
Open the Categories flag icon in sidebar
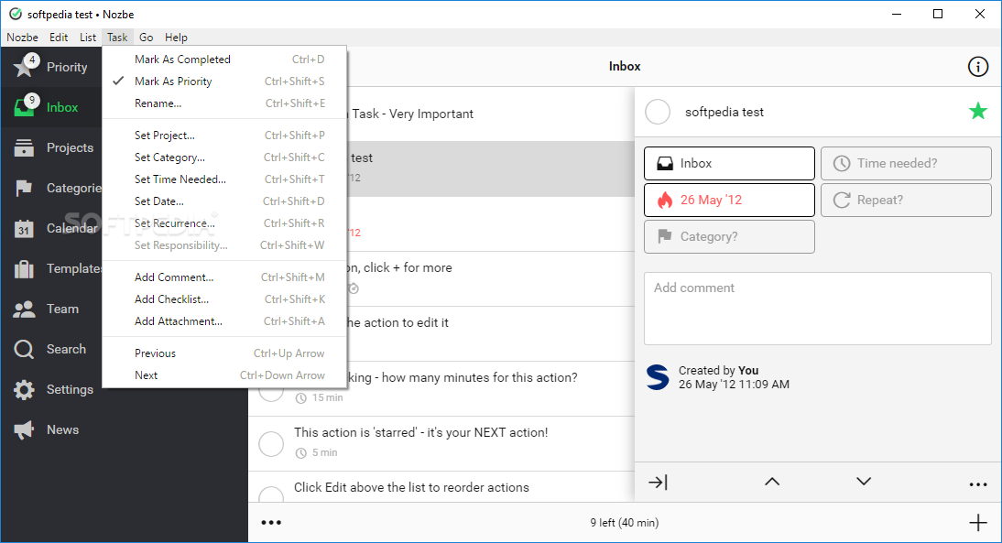(25, 188)
